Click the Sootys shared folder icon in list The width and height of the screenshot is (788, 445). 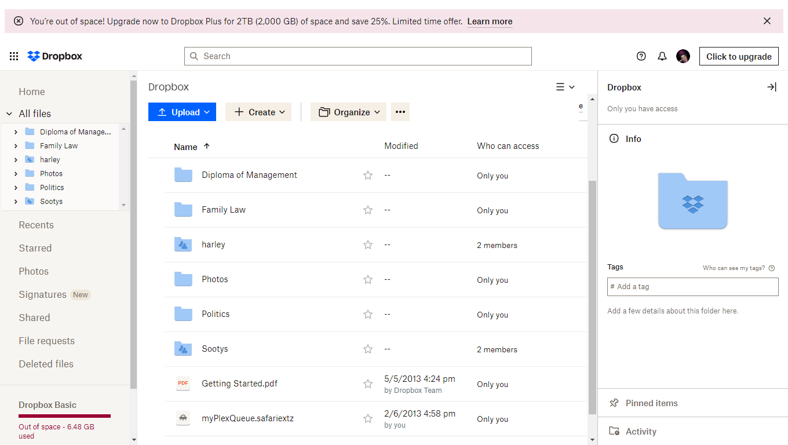coord(183,349)
